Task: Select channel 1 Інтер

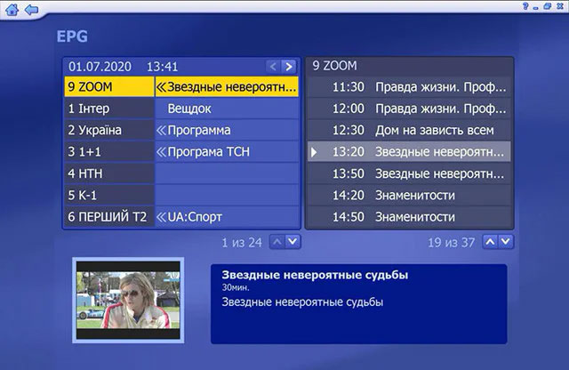Action: coord(109,109)
